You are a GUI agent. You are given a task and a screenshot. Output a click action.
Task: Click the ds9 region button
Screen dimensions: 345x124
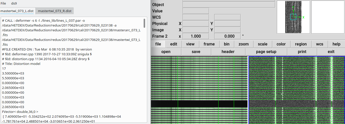click(301, 44)
